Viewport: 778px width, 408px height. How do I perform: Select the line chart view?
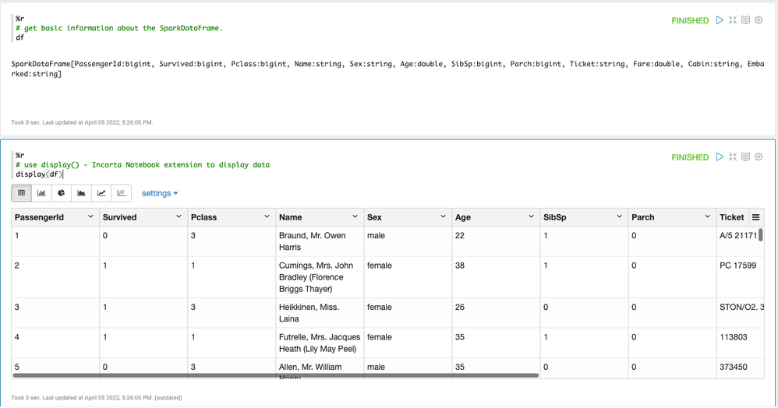(101, 193)
